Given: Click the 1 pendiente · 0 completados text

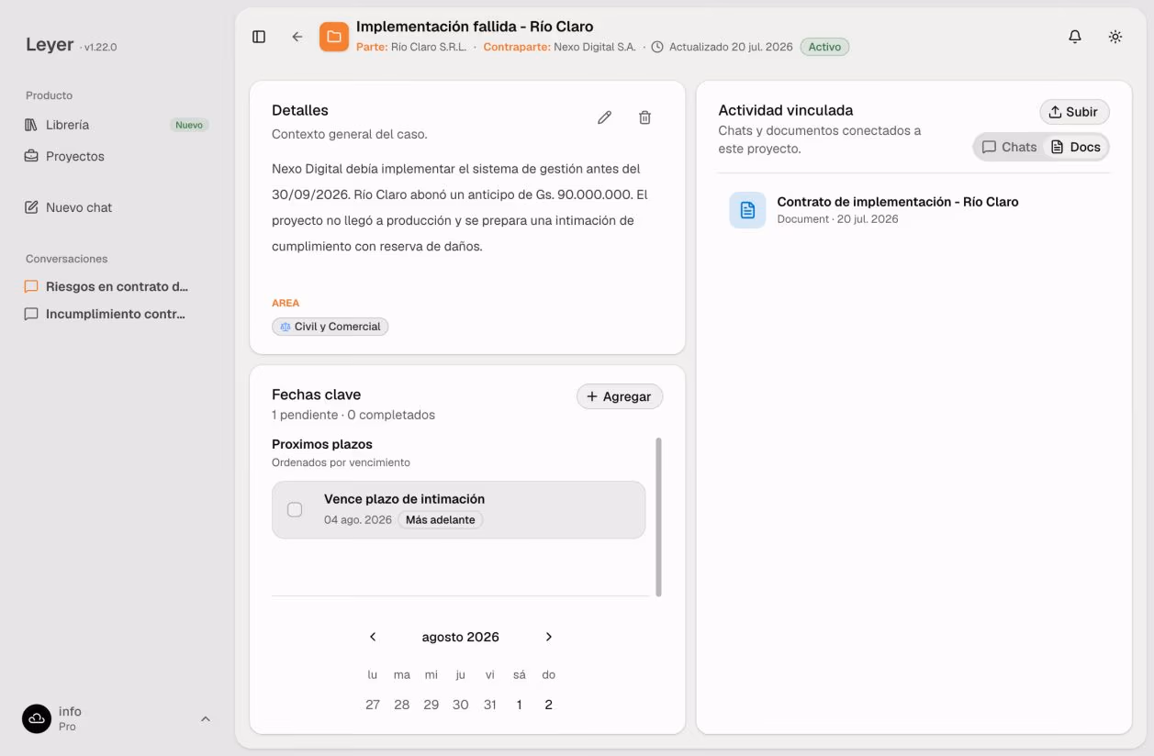Looking at the screenshot, I should [x=353, y=415].
